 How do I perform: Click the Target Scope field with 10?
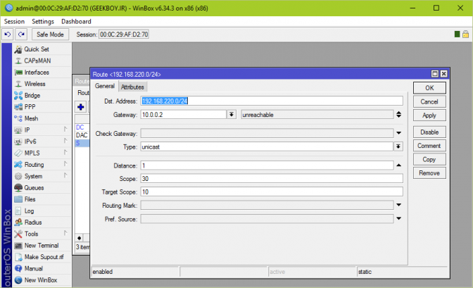tap(272, 192)
